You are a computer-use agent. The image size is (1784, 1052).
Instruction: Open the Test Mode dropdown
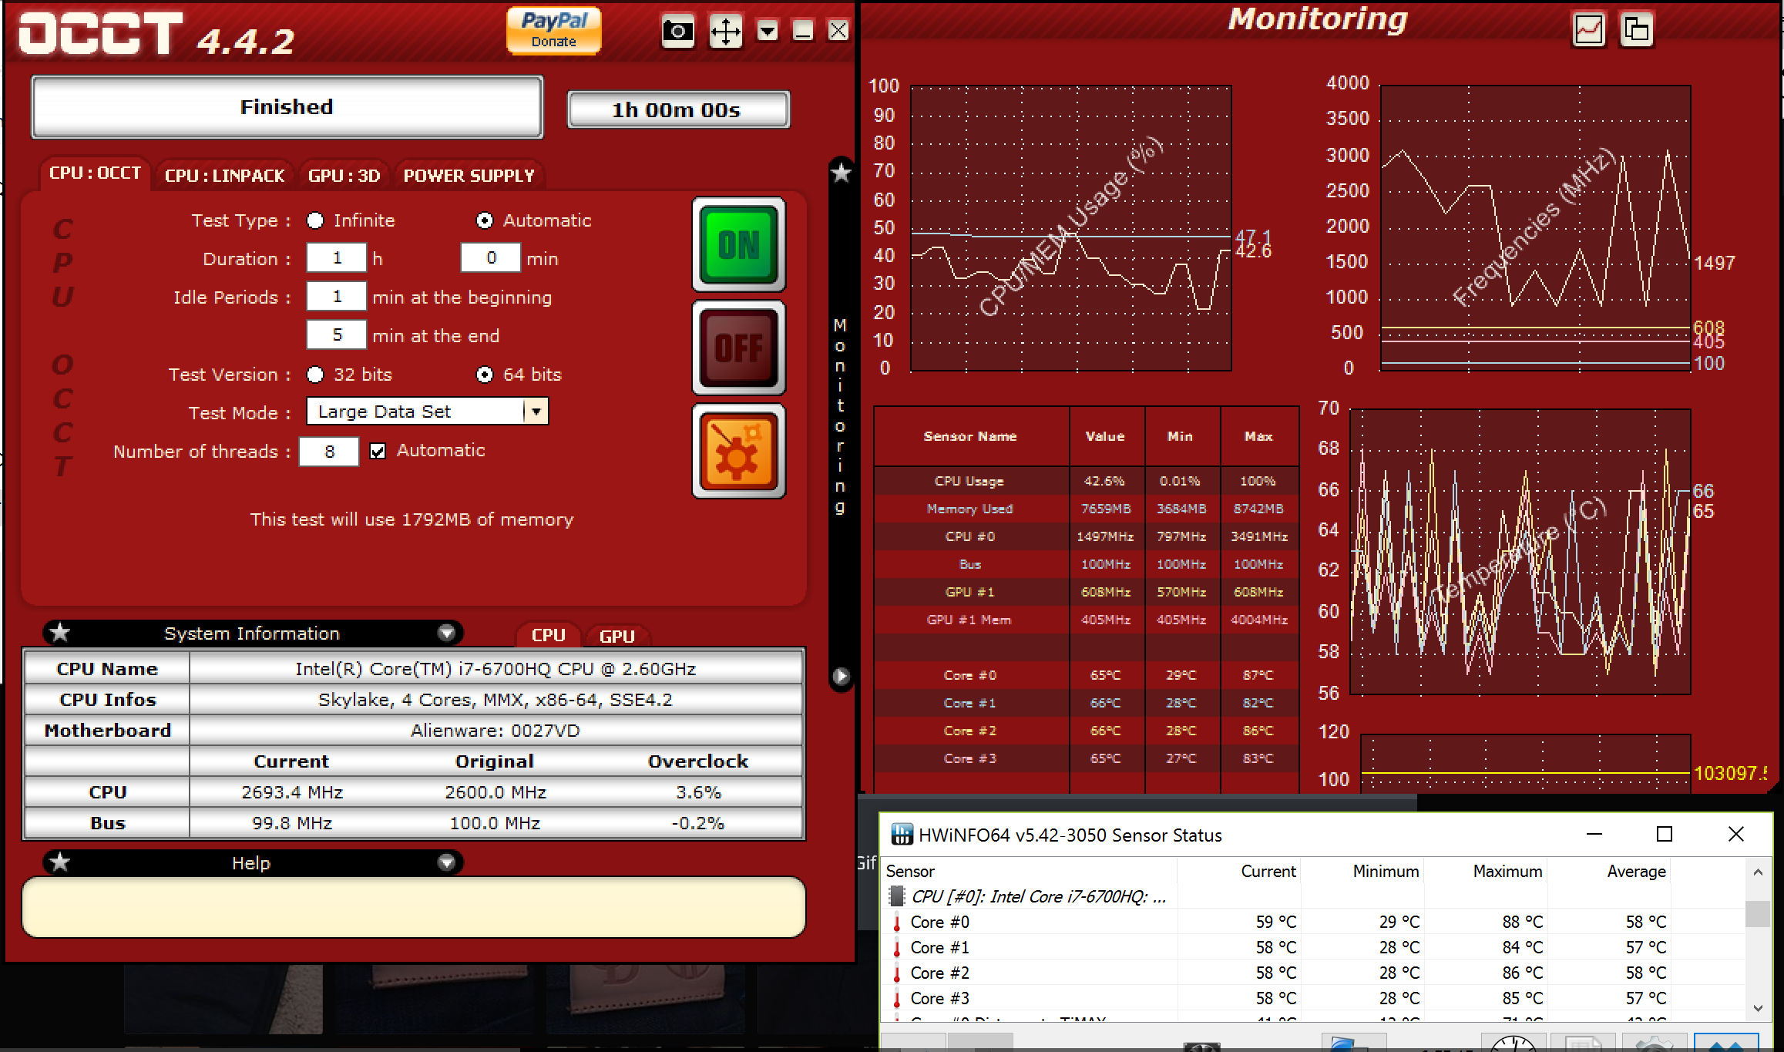click(536, 412)
